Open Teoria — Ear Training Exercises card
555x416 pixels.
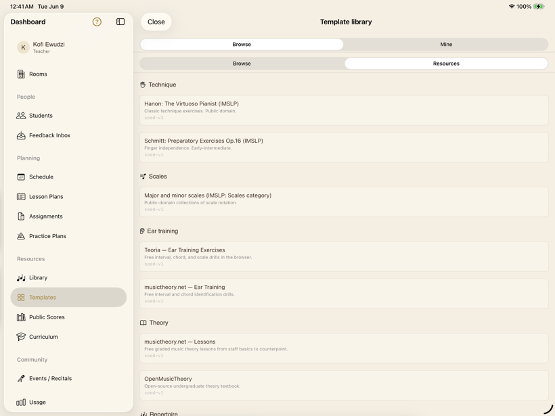344,256
